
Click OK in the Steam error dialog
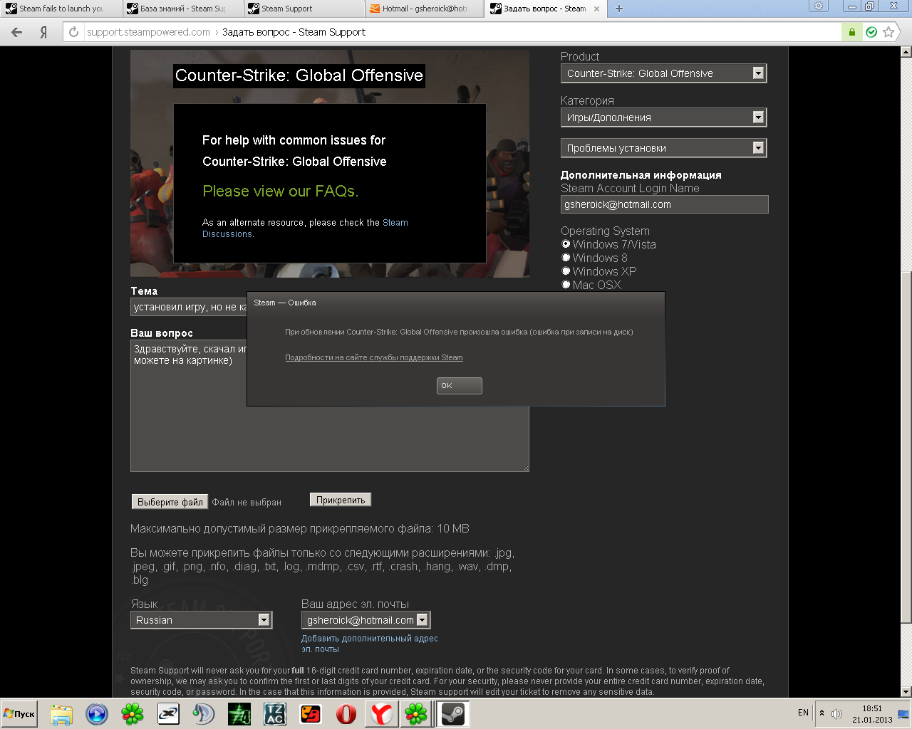459,385
